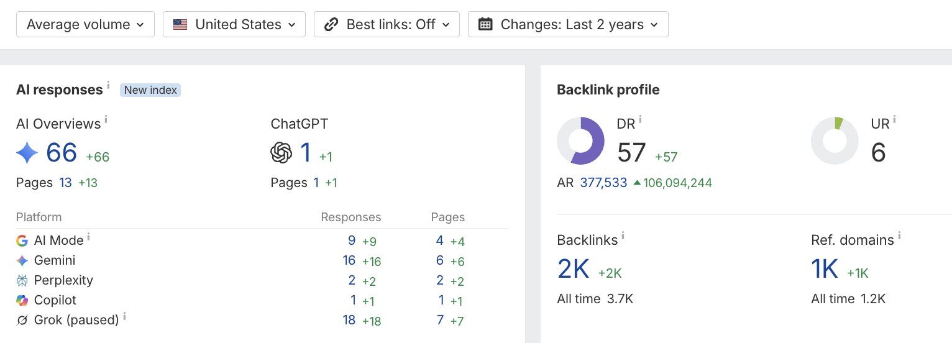Click the AI Overviews sparkle icon
This screenshot has height=343, width=952.
[27, 152]
